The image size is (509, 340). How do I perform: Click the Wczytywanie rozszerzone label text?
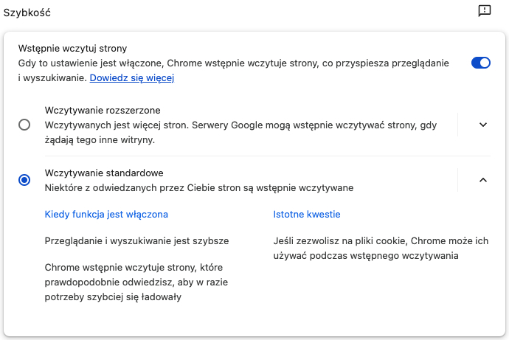(103, 111)
